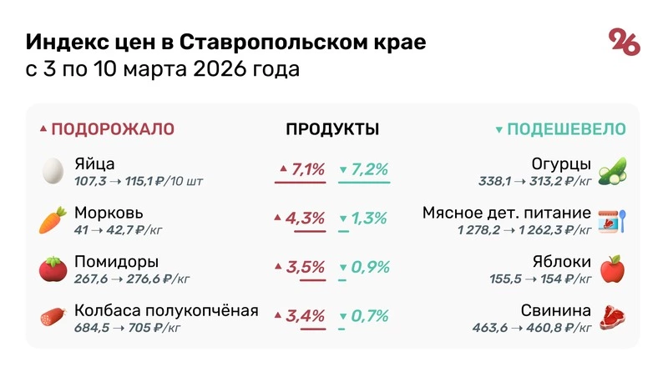Viewport: 668px width, 377px height.
Task: Click the red bar under 3,4%
Action: pos(301,329)
